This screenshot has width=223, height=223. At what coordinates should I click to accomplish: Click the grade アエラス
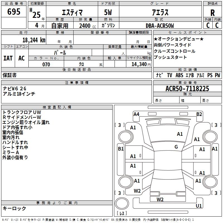pyautogui.click(x=160, y=12)
